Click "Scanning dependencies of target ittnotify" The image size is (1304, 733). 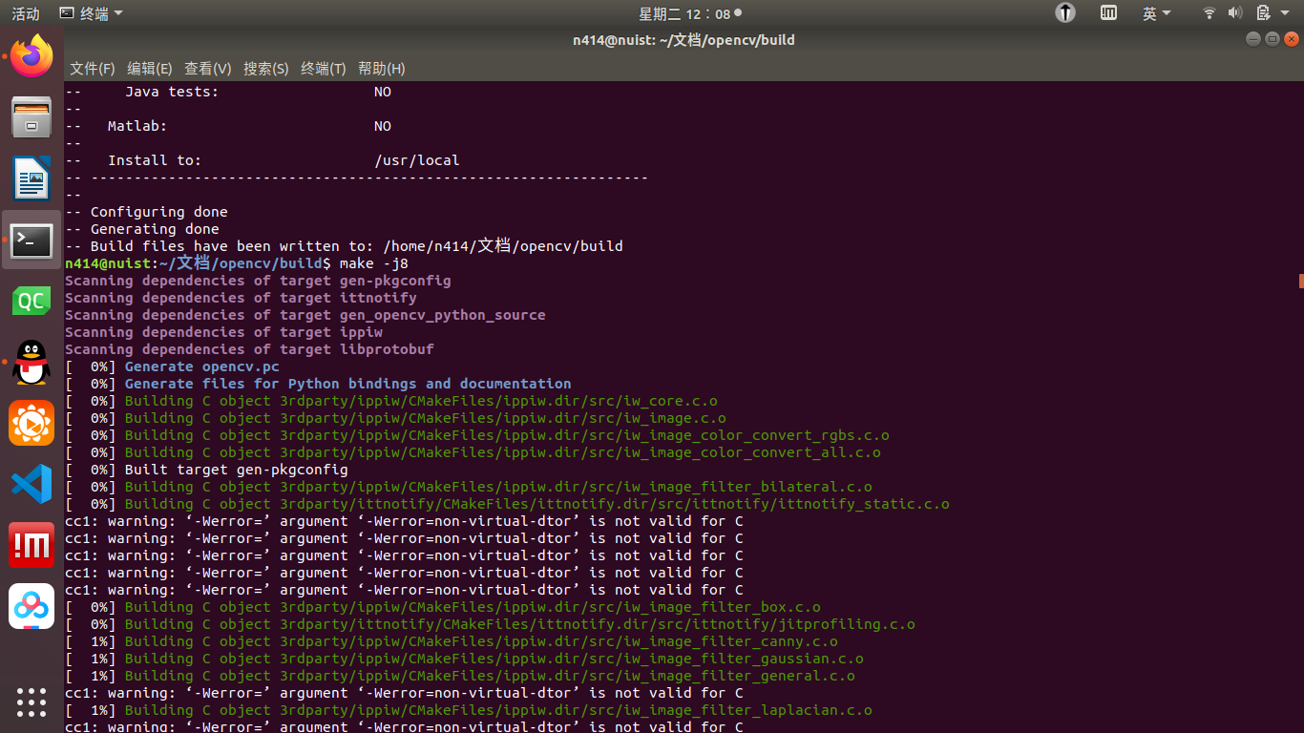coord(241,298)
